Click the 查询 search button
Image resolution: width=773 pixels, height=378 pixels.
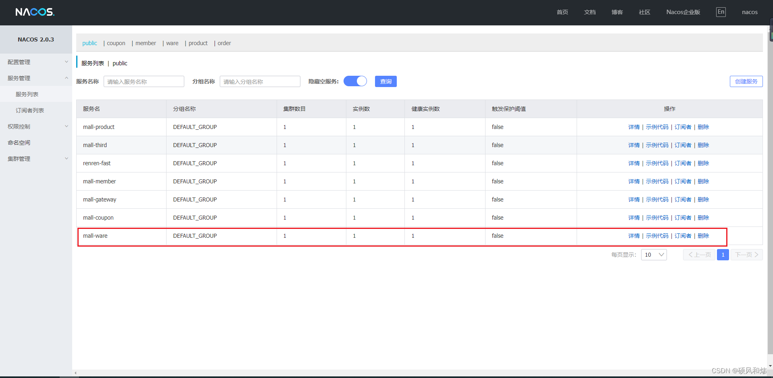coord(386,81)
